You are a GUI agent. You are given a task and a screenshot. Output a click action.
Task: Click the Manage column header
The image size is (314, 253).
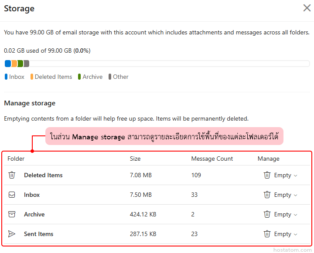coord(268,159)
